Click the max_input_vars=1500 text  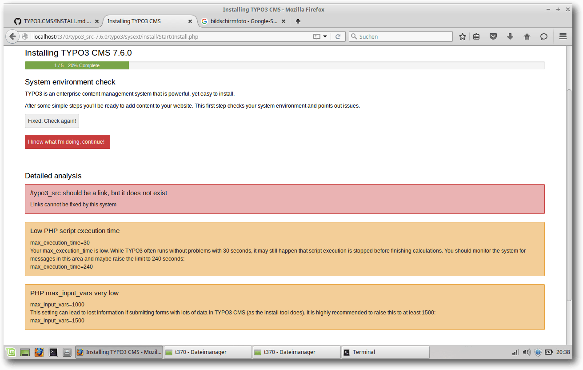(x=57, y=321)
